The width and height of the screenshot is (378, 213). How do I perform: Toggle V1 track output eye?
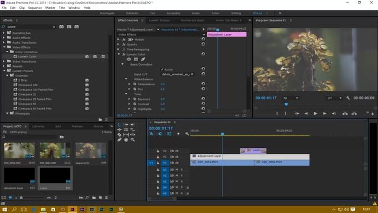pyautogui.click(x=177, y=163)
